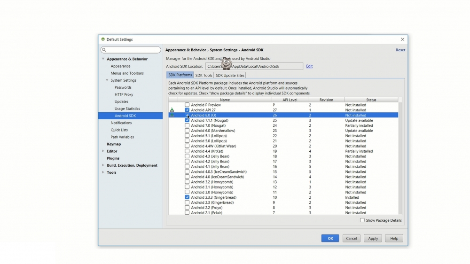This screenshot has width=470, height=264.
Task: Click the search magnifier icon in settings
Action: 104,50
